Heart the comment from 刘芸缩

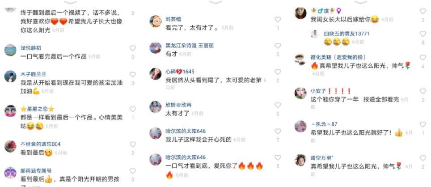click(x=278, y=20)
